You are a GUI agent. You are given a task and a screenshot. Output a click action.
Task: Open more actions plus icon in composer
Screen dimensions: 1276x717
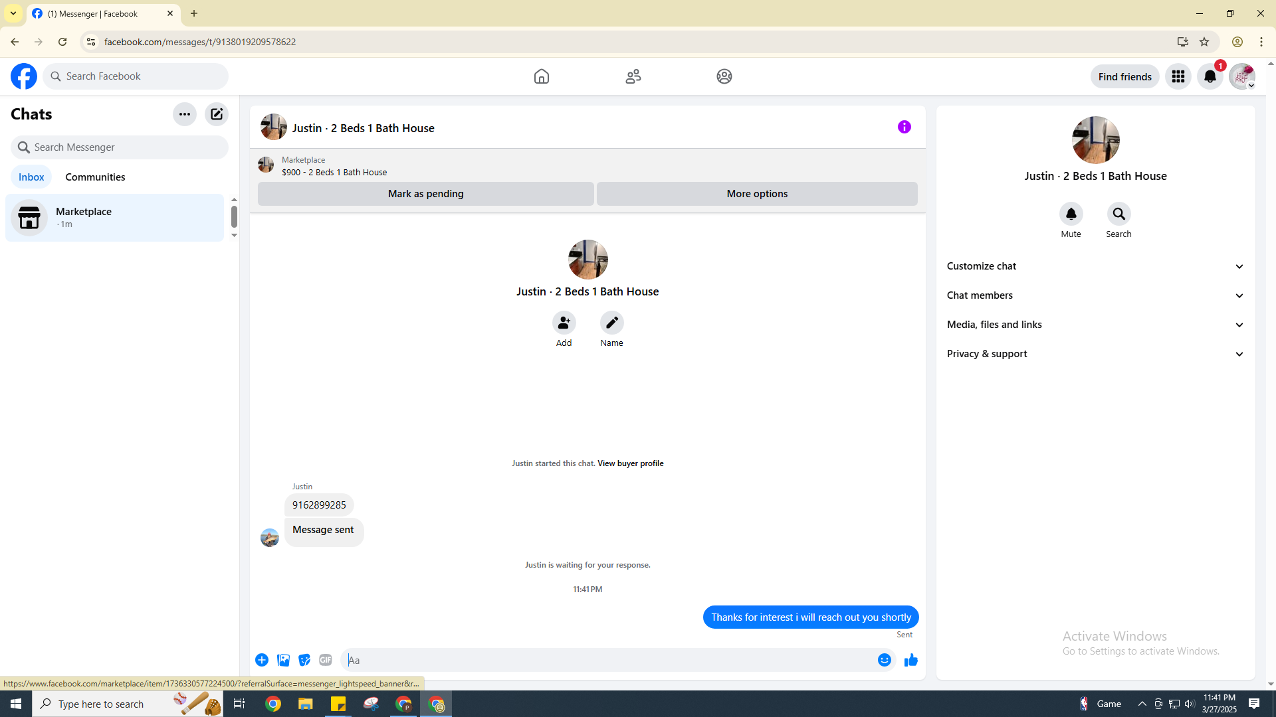tap(262, 660)
